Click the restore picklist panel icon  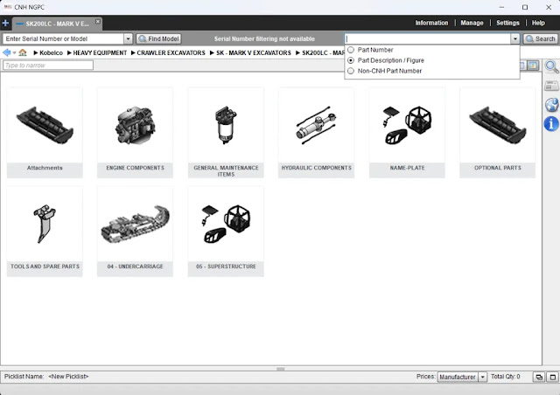pos(539,377)
